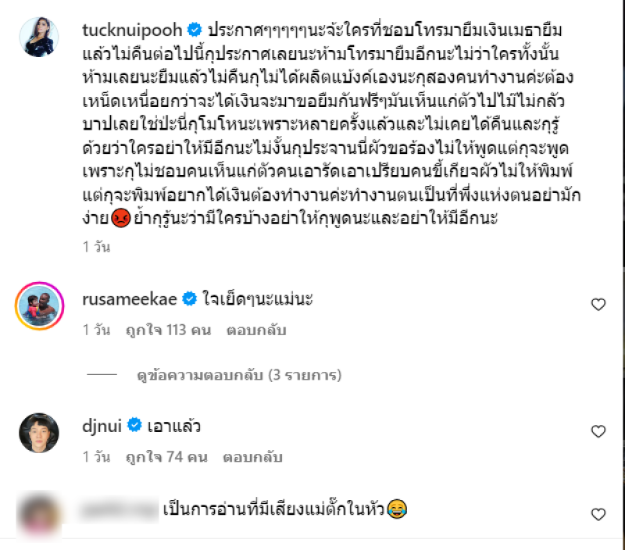Click verified badge next to tucknuipooh

pos(195,30)
